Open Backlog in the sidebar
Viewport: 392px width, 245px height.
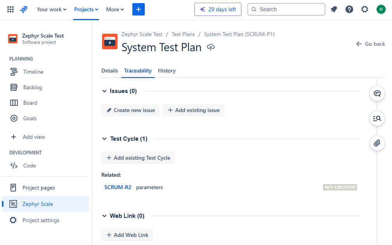coord(45,87)
